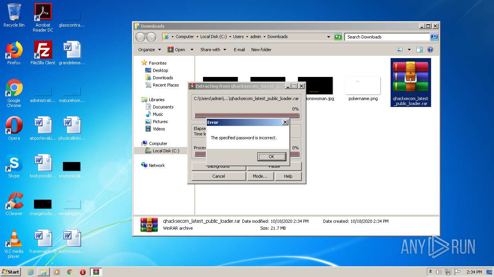Open Google Chrome desktop shortcut
494x277 pixels.
click(x=14, y=93)
